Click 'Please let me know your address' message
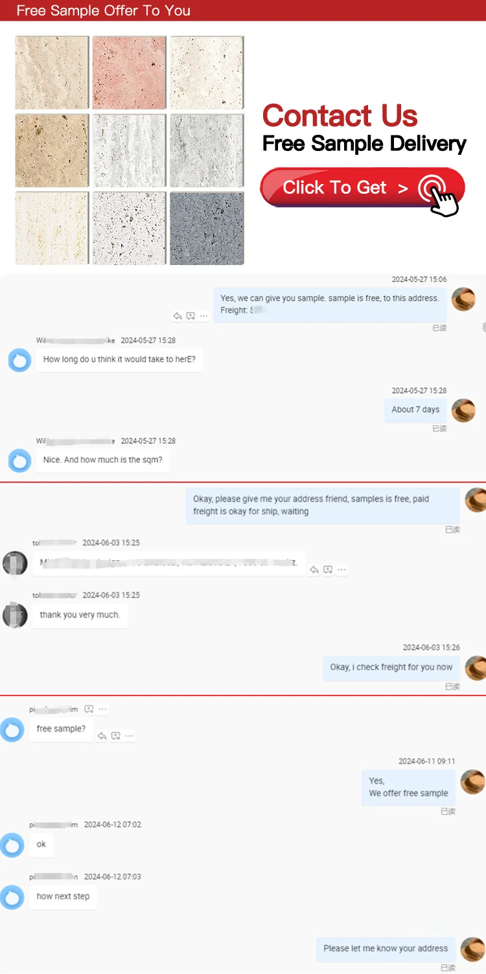 (x=386, y=948)
